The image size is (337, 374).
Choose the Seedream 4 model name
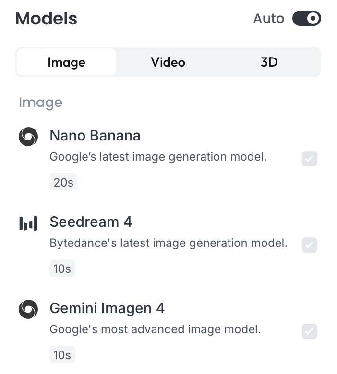[91, 222]
